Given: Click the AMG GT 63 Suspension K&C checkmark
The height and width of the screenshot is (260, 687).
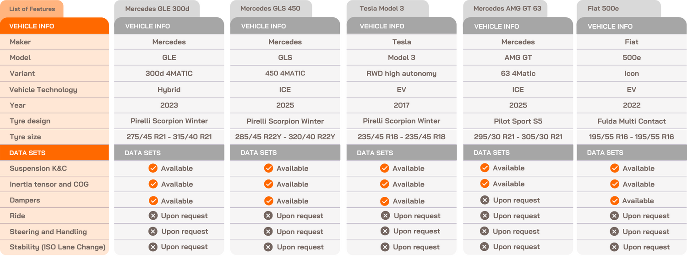Looking at the screenshot, I should (485, 168).
